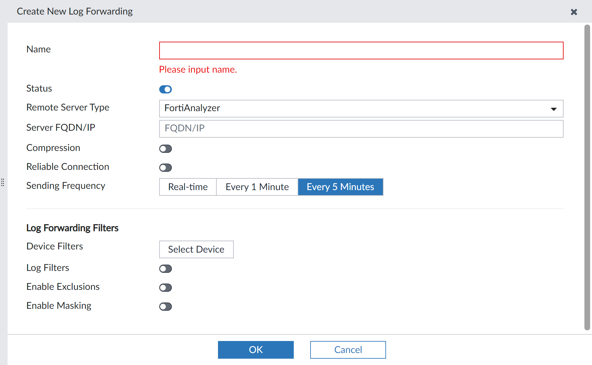Enable Exclusions for log forwarding

pyautogui.click(x=165, y=287)
